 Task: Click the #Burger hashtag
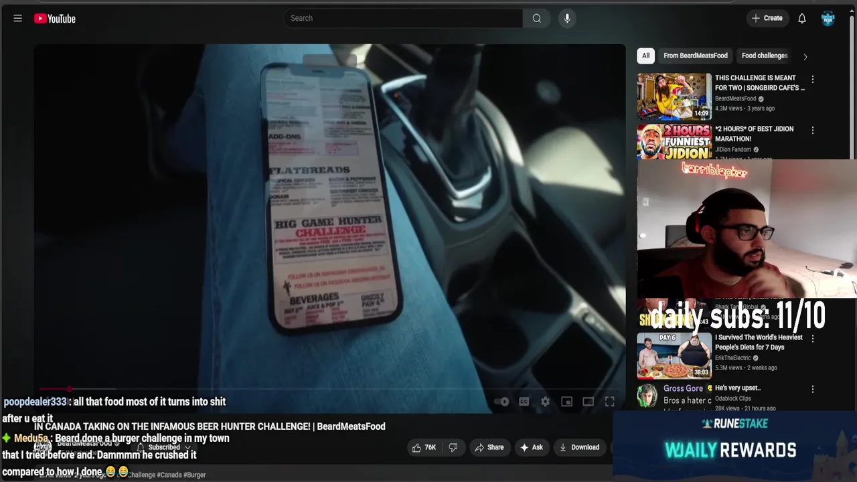(194, 475)
